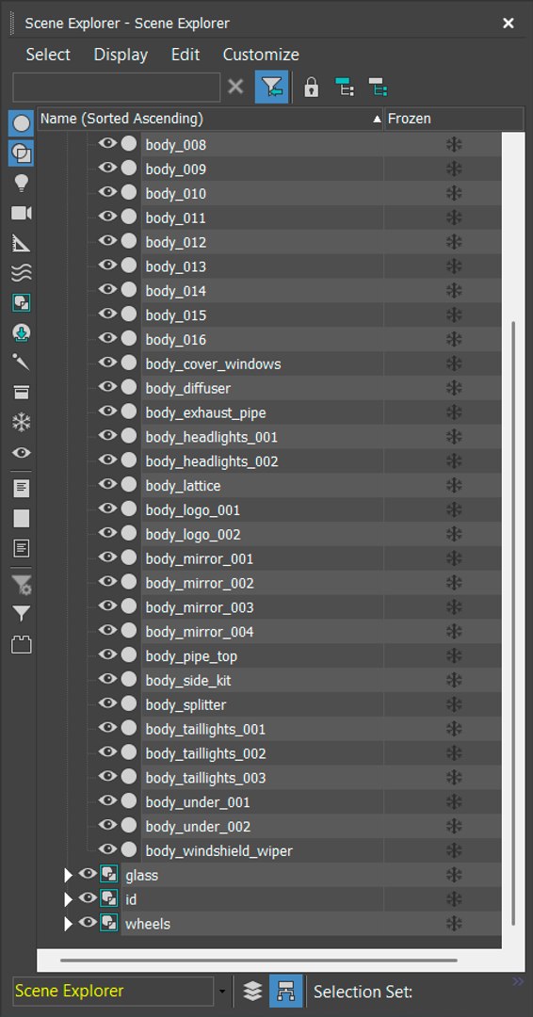533x1017 pixels.
Task: Toggle Display Shapes filter icon
Action: tap(22, 153)
